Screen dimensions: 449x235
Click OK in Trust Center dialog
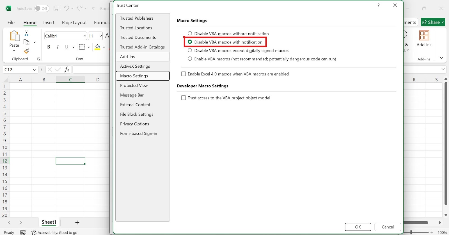click(x=358, y=227)
